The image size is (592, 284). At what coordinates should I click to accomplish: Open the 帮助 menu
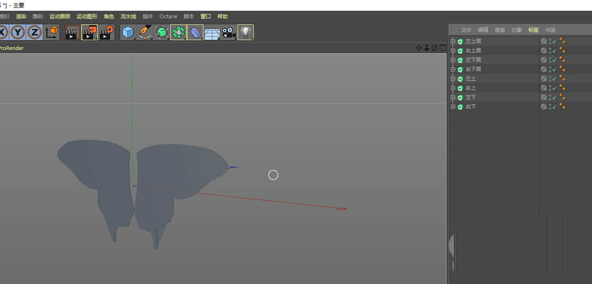point(223,16)
